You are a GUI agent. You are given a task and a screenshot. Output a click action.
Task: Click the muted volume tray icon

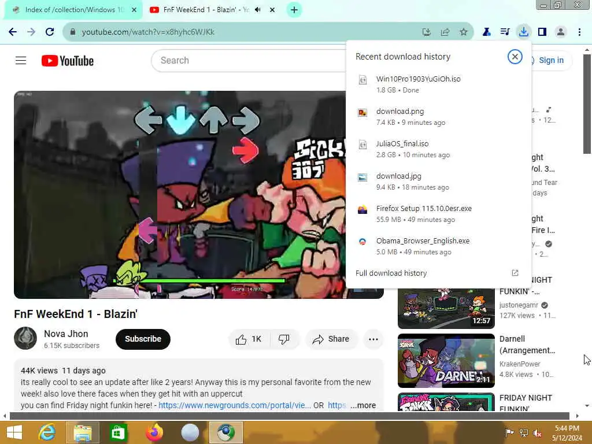(x=537, y=432)
